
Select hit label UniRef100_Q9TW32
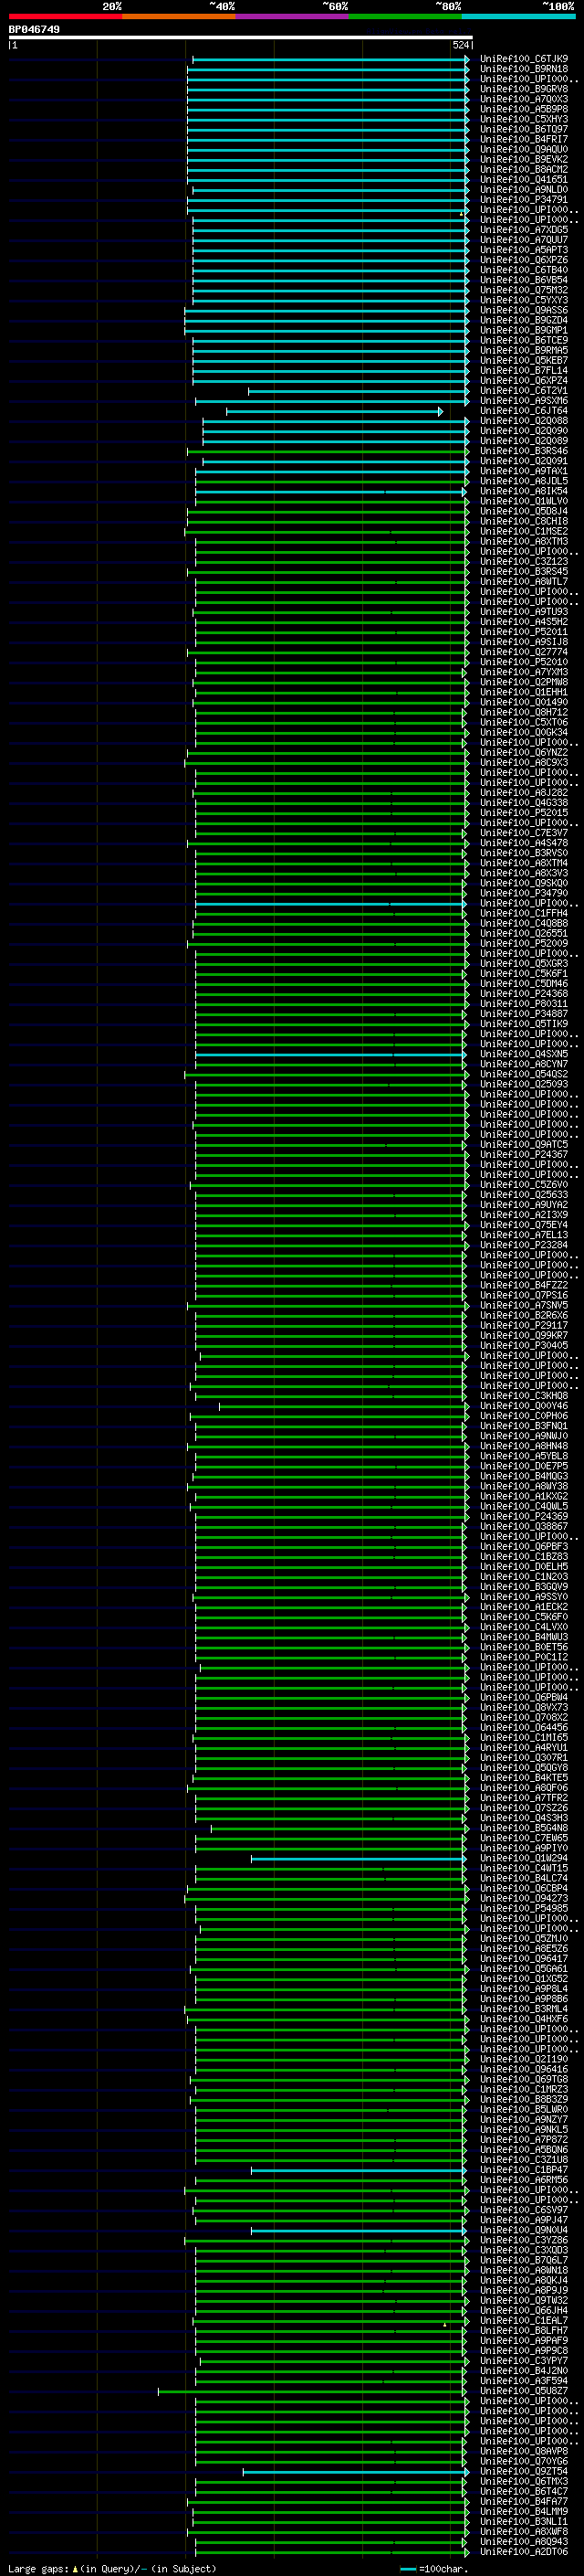pyautogui.click(x=524, y=2300)
